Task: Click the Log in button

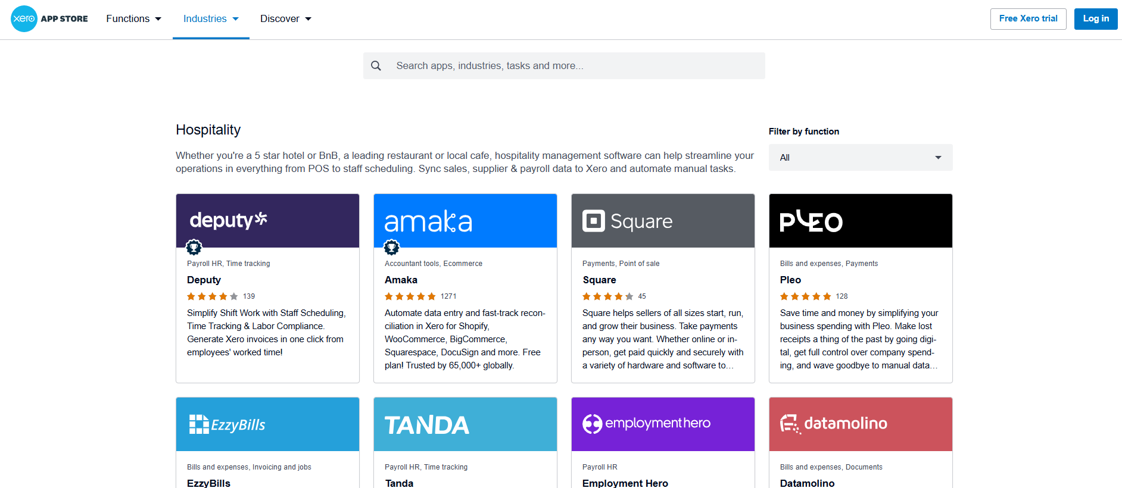Action: pos(1096,18)
